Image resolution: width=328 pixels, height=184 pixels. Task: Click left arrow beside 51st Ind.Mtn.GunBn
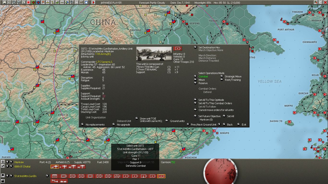(7, 176)
